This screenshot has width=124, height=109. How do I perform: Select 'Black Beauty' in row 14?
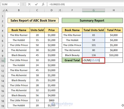point(19,80)
